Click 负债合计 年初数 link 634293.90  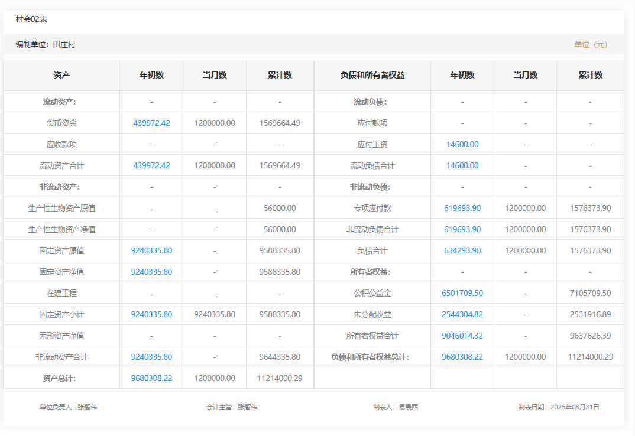click(x=462, y=250)
